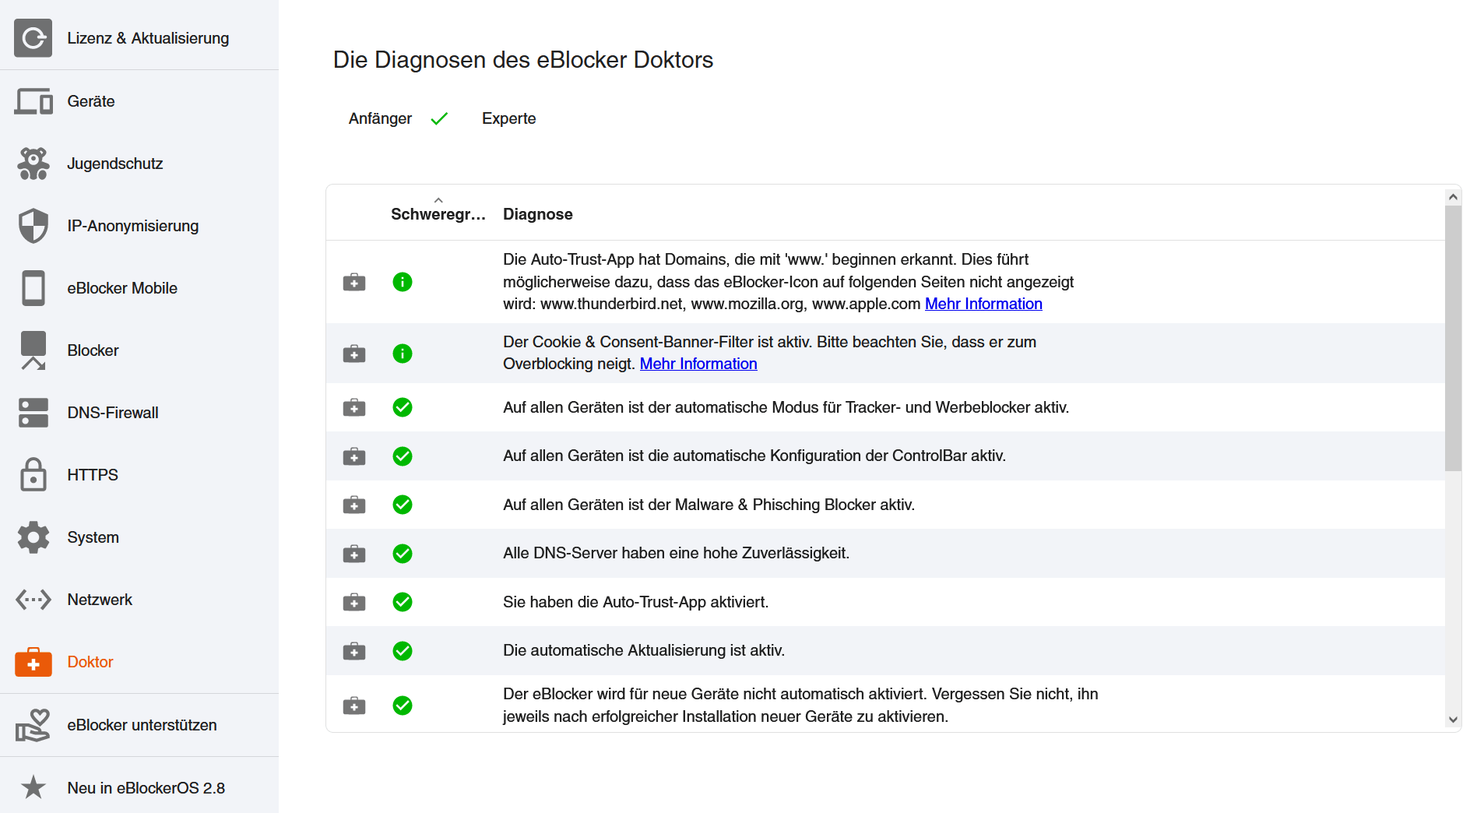Click the Netzwerk arrows icon
This screenshot has width=1470, height=813.
tap(33, 600)
